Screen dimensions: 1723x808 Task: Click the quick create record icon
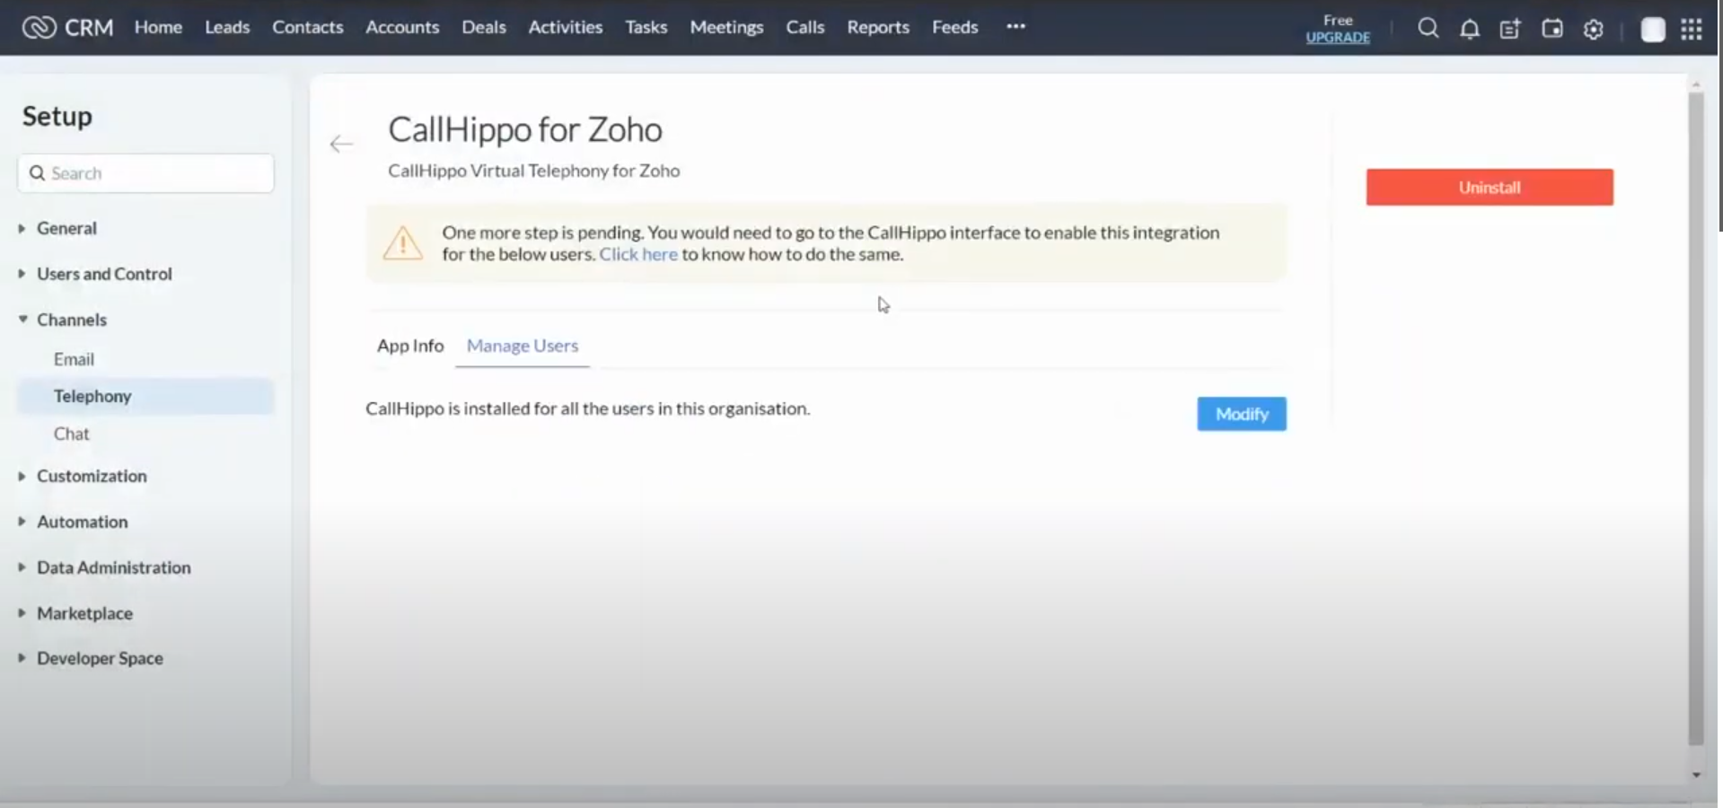point(1510,30)
